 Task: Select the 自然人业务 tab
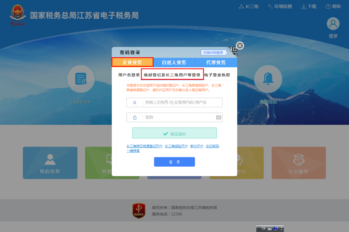(x=174, y=62)
